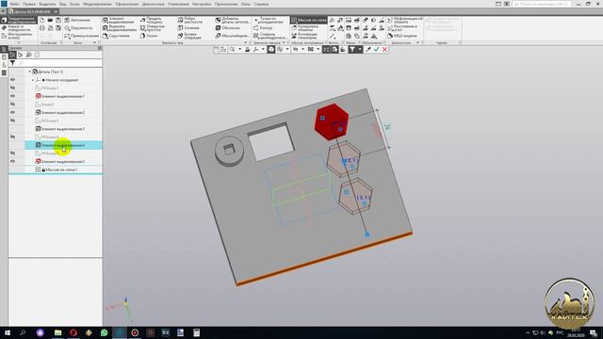The height and width of the screenshot is (339, 603).
Task: Switch to the Инструменты эскиза toolset
Action: tap(19, 36)
